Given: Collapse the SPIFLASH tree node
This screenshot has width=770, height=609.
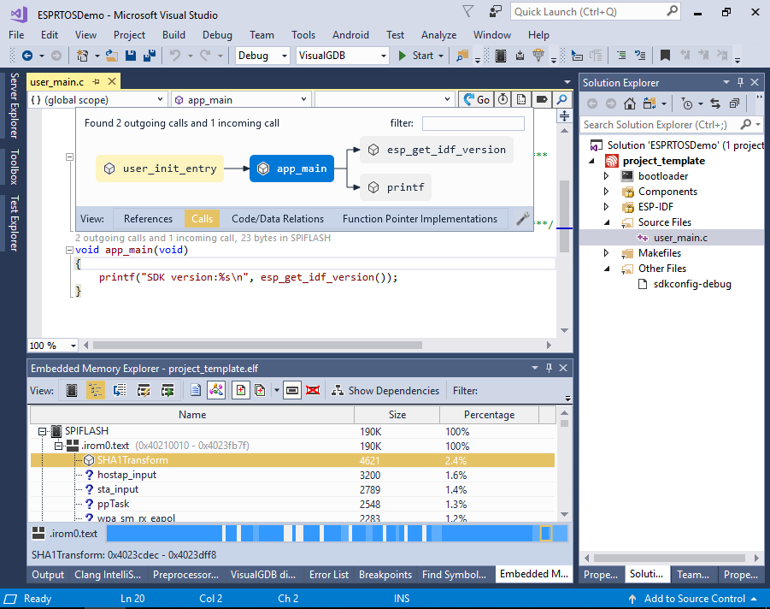Looking at the screenshot, I should 43,432.
